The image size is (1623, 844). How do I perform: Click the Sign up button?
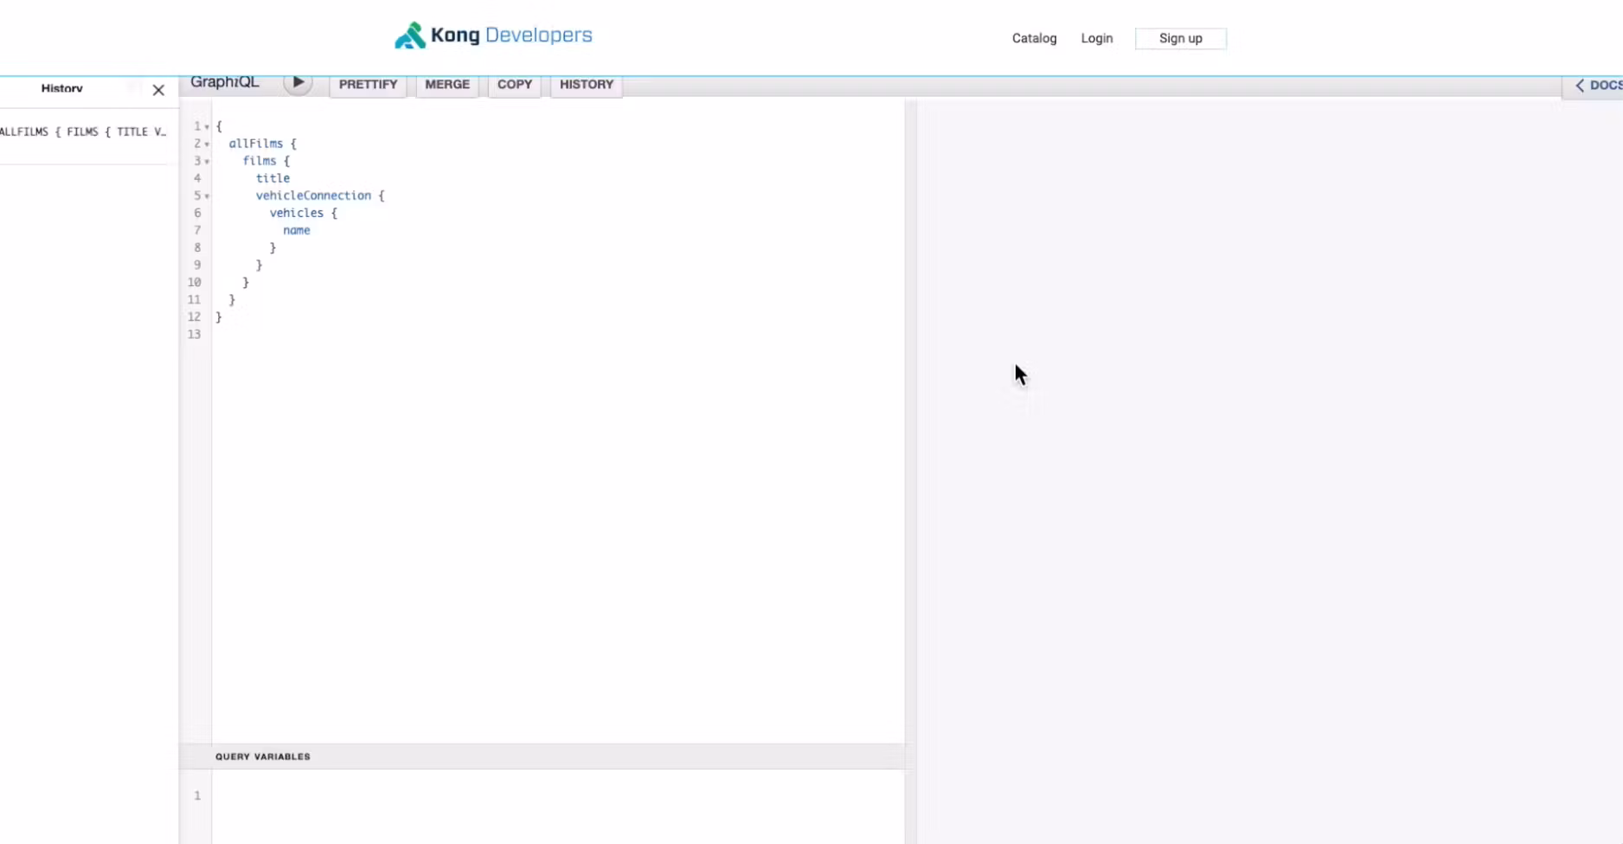[x=1180, y=38]
